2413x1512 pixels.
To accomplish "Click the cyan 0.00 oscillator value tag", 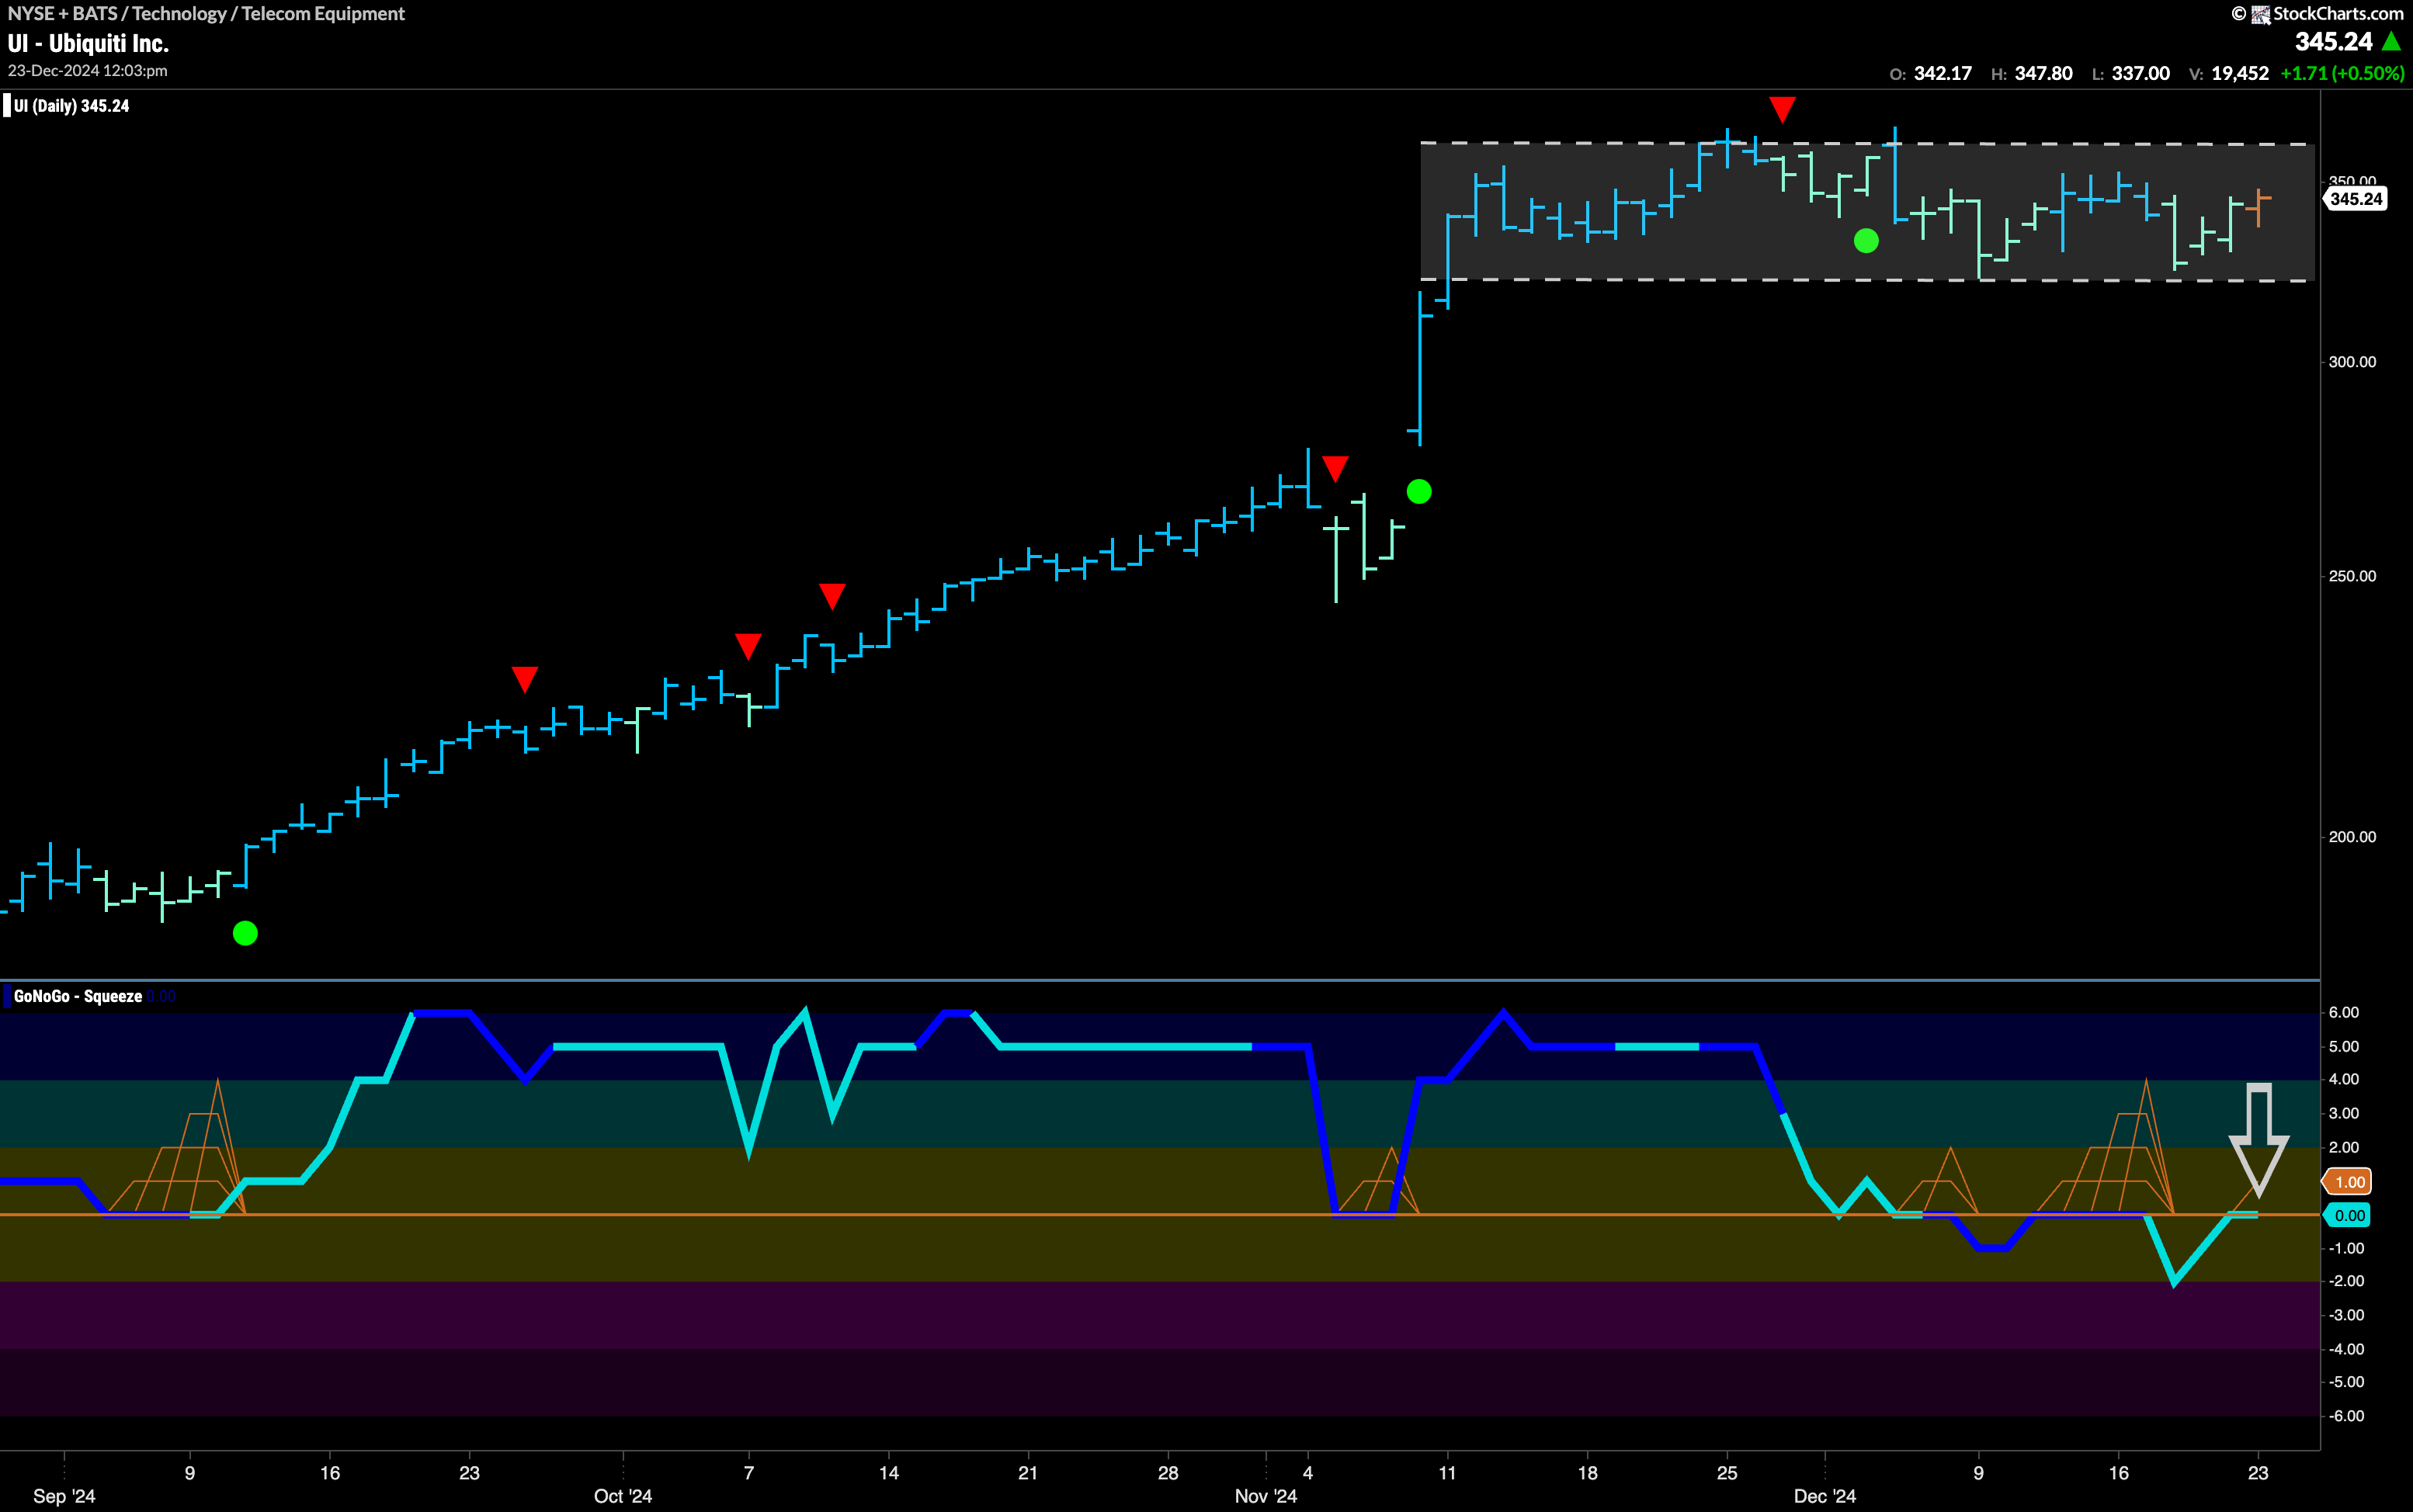I will click(2347, 1216).
